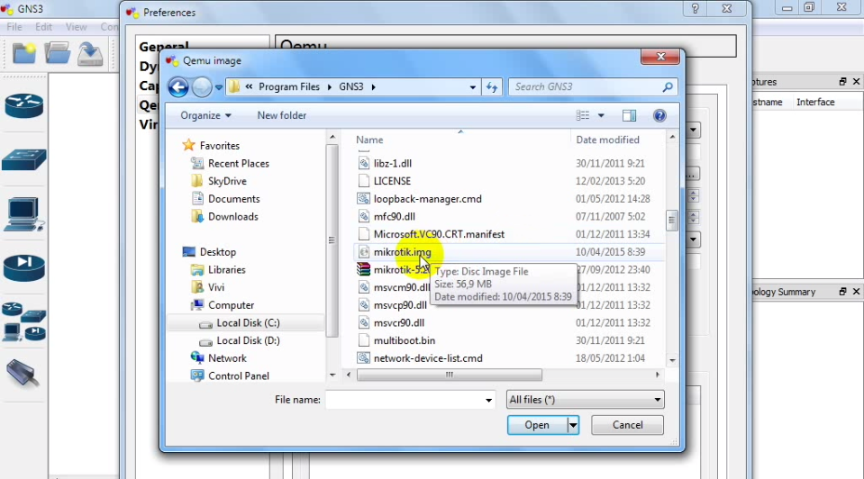Select the libz-1.dll file

(392, 164)
